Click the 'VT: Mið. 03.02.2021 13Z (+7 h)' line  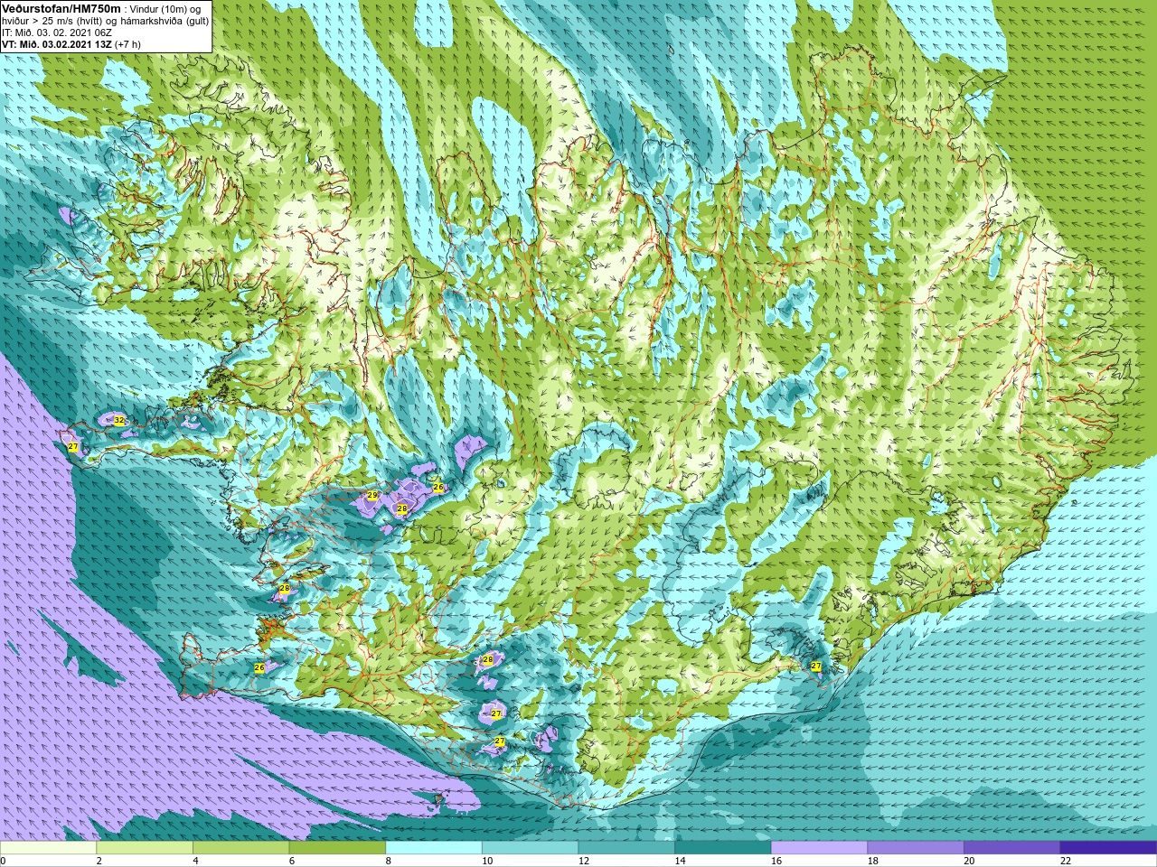pos(71,44)
